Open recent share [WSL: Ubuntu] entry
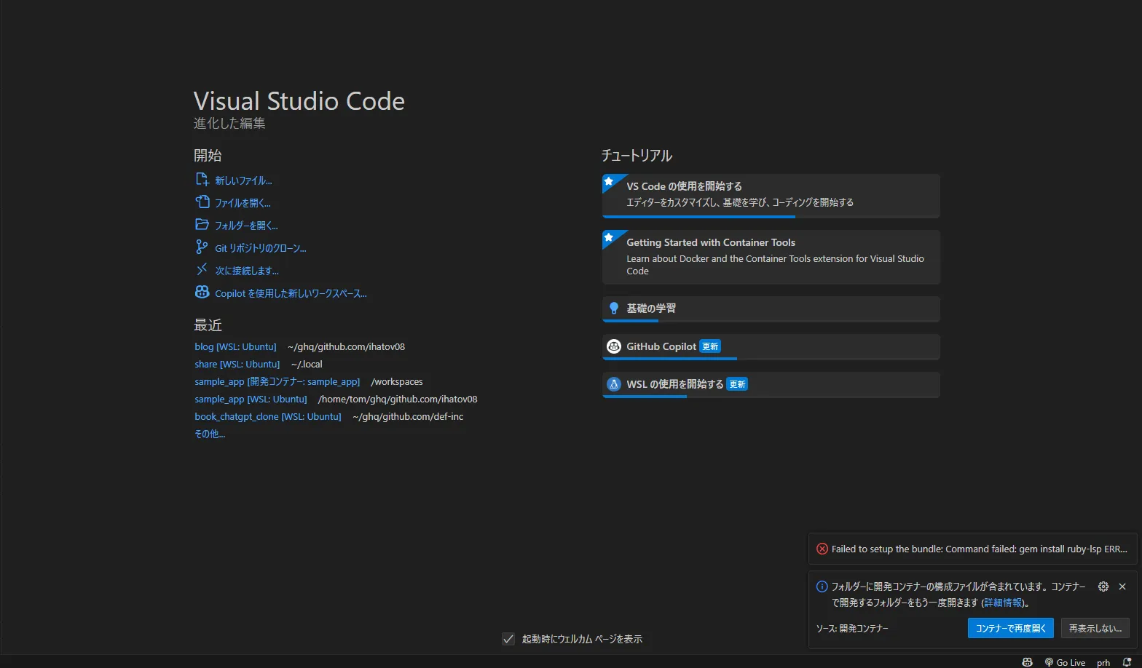Image resolution: width=1142 pixels, height=668 pixels. pos(237,364)
